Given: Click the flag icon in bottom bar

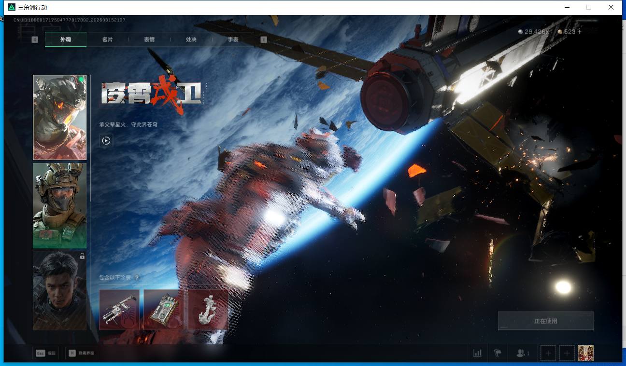Looking at the screenshot, I should 498,353.
